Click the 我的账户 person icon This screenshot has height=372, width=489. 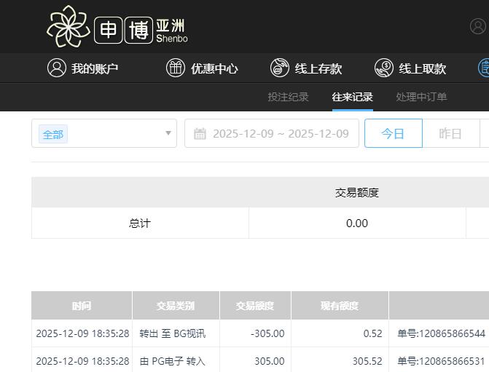point(56,68)
